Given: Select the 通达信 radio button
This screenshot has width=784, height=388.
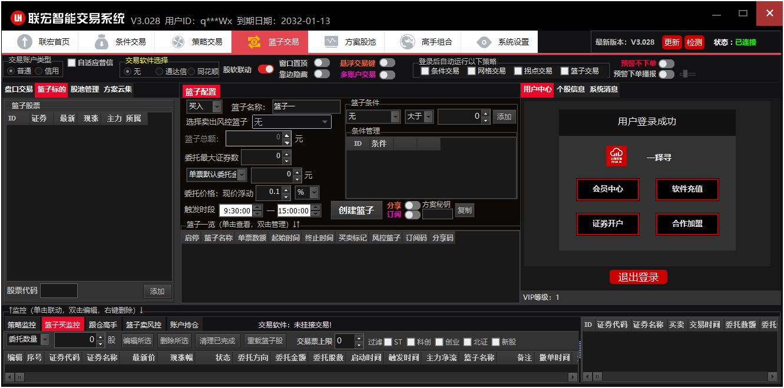Looking at the screenshot, I should coord(160,72).
